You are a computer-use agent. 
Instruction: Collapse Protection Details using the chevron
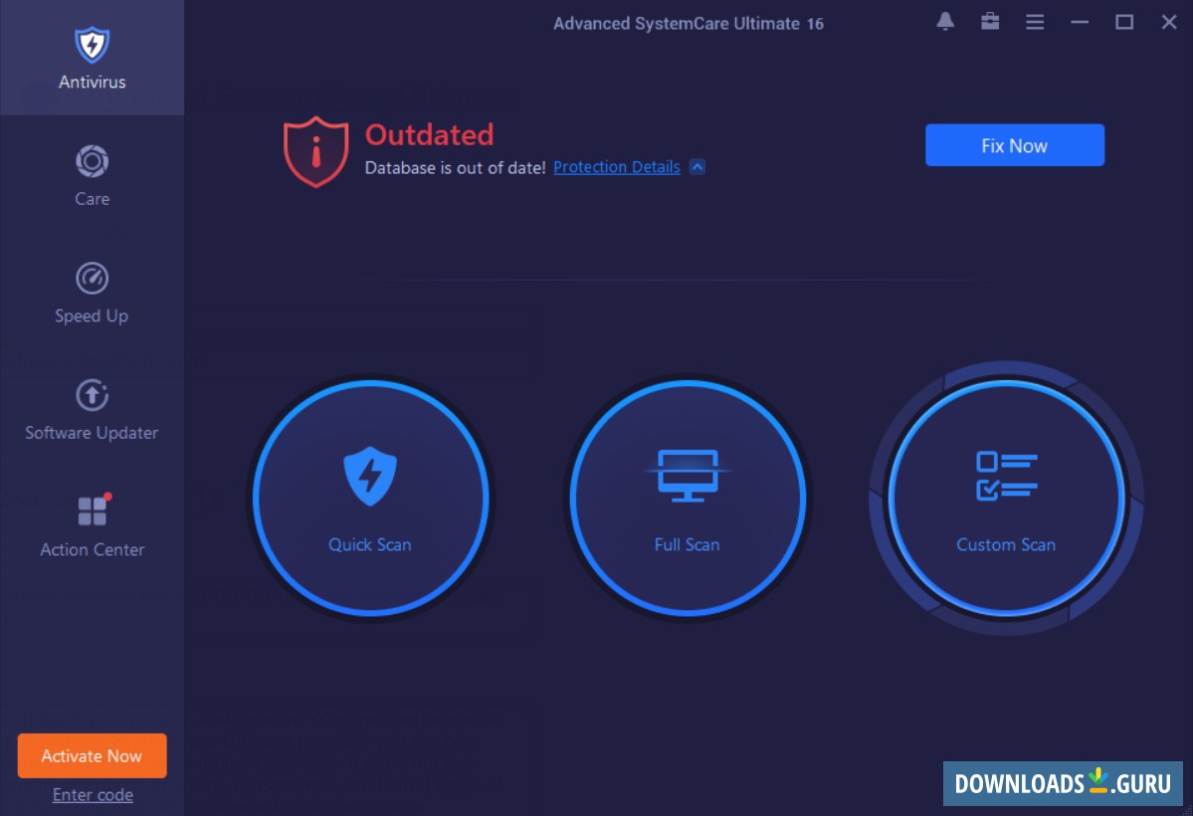[698, 166]
